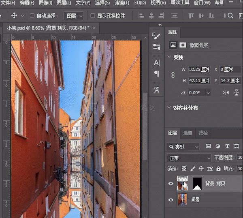Screen dimensions: 243x218
Task: Open the 图层 auto-select target dropdown
Action: (x=74, y=16)
